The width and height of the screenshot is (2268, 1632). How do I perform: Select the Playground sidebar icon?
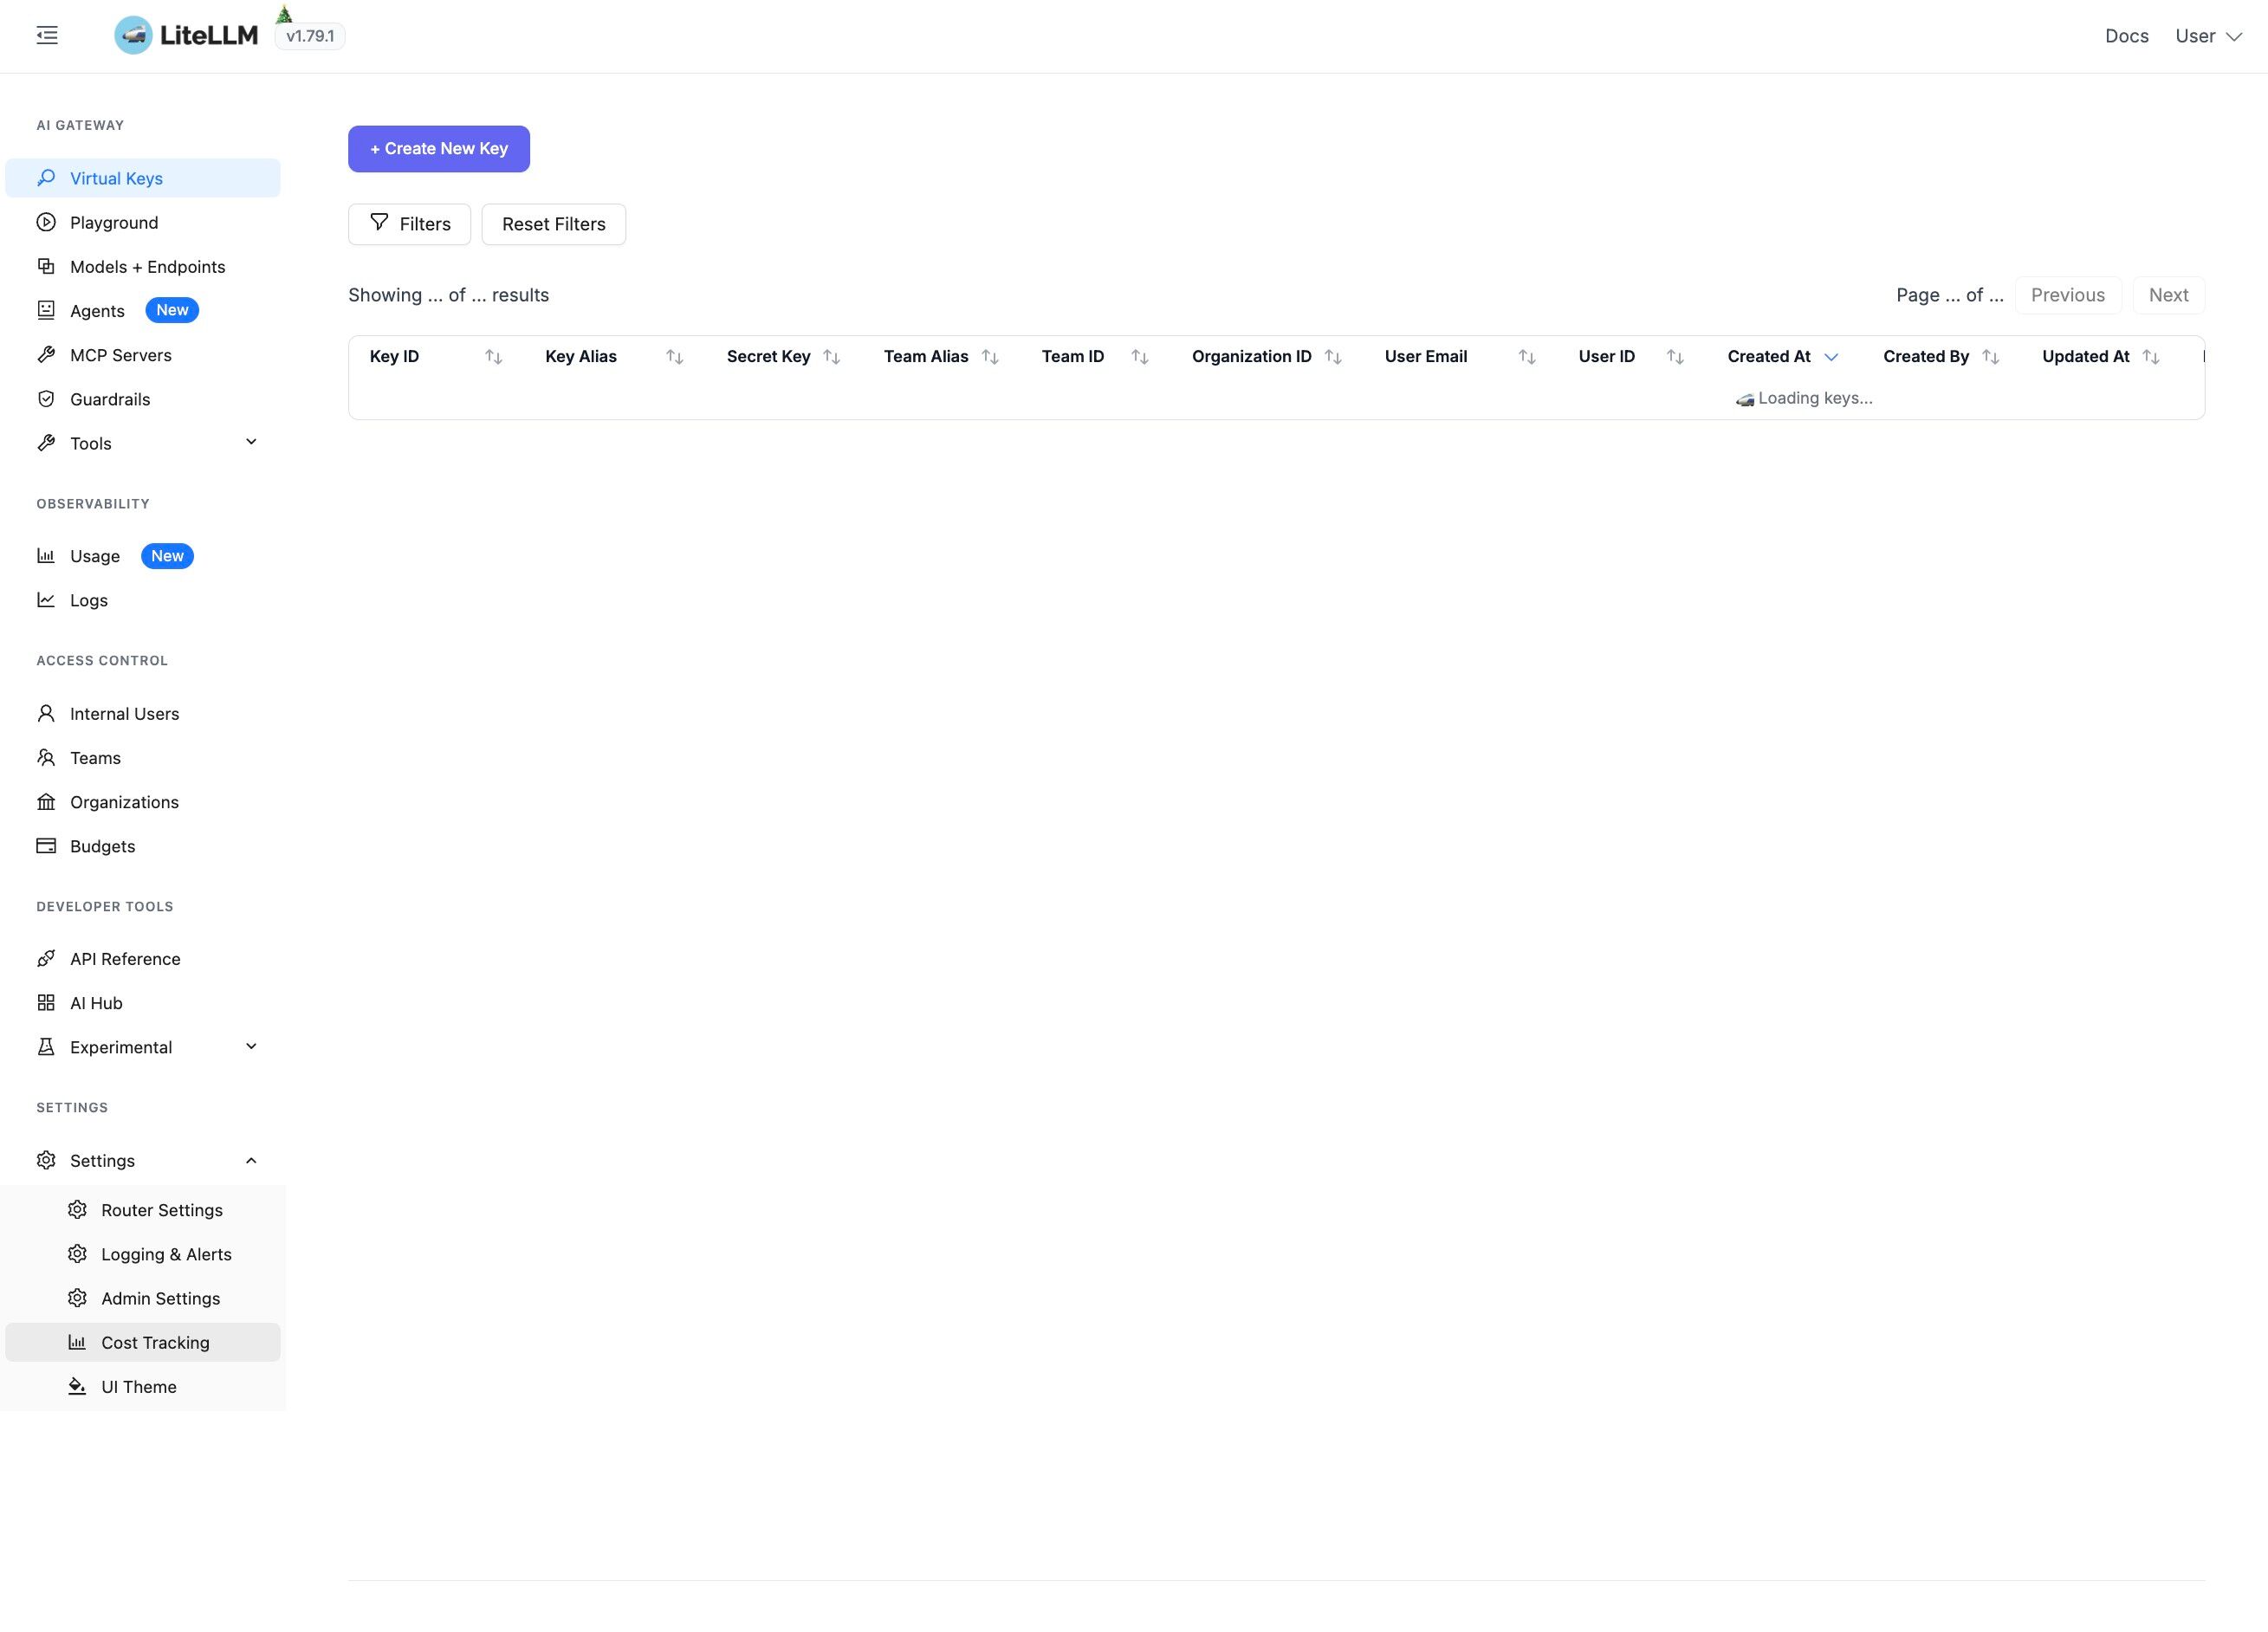46,222
